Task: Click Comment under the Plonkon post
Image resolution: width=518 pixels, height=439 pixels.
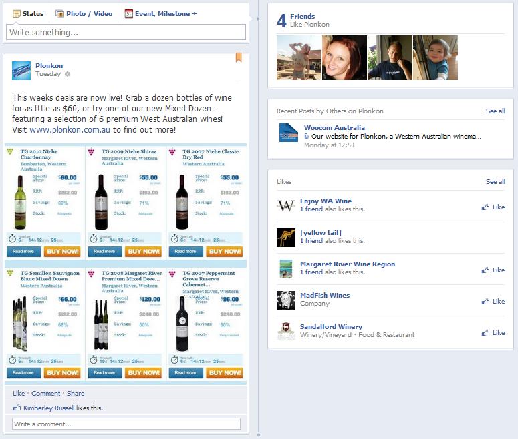Action: point(45,394)
